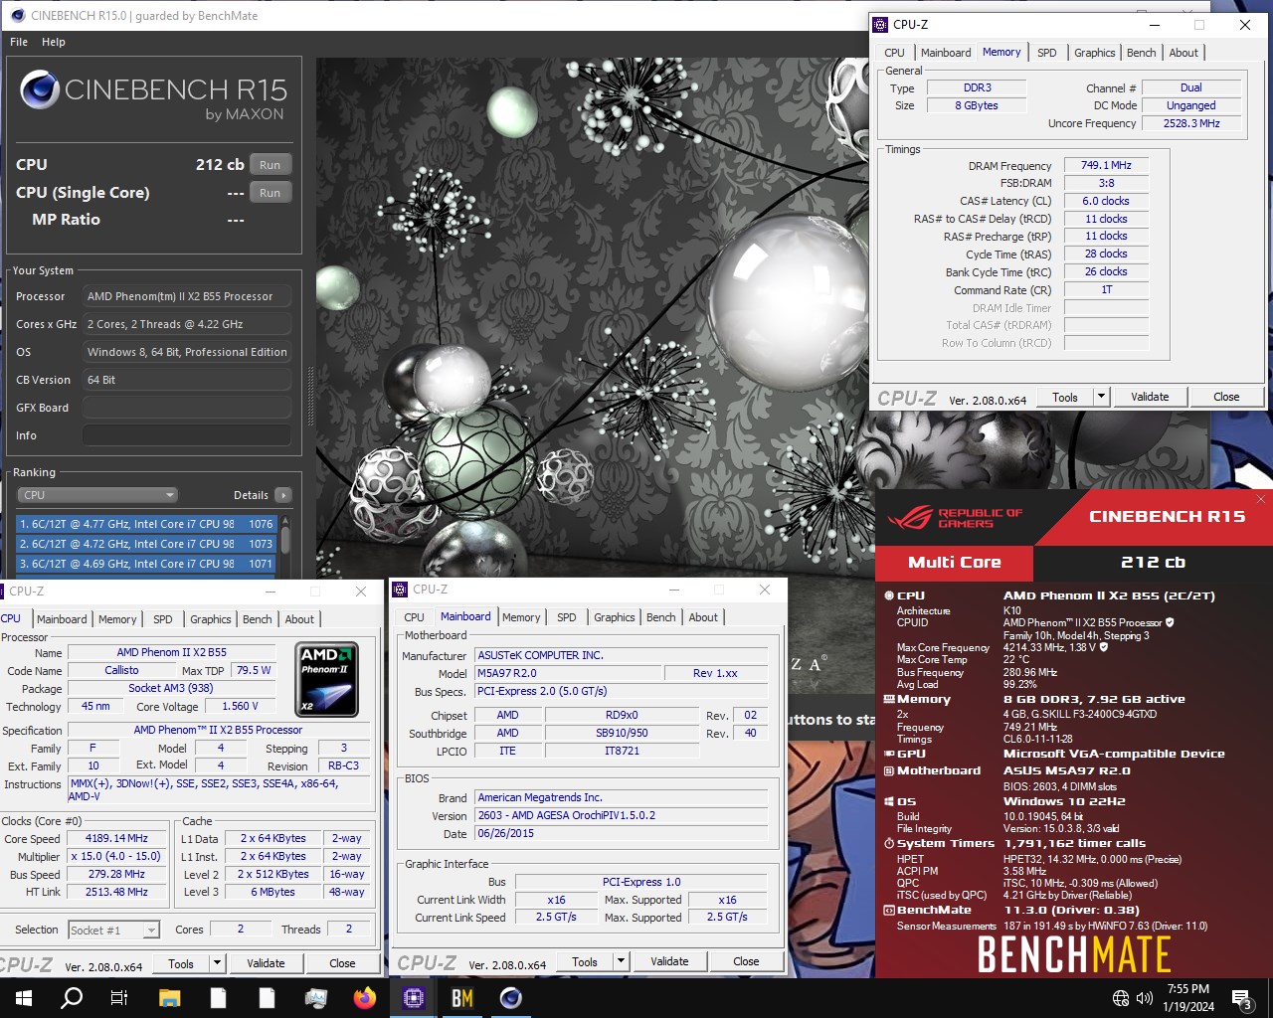
Task: Open the CPU ranking type dropdown in Cinebench
Action: click(x=97, y=495)
